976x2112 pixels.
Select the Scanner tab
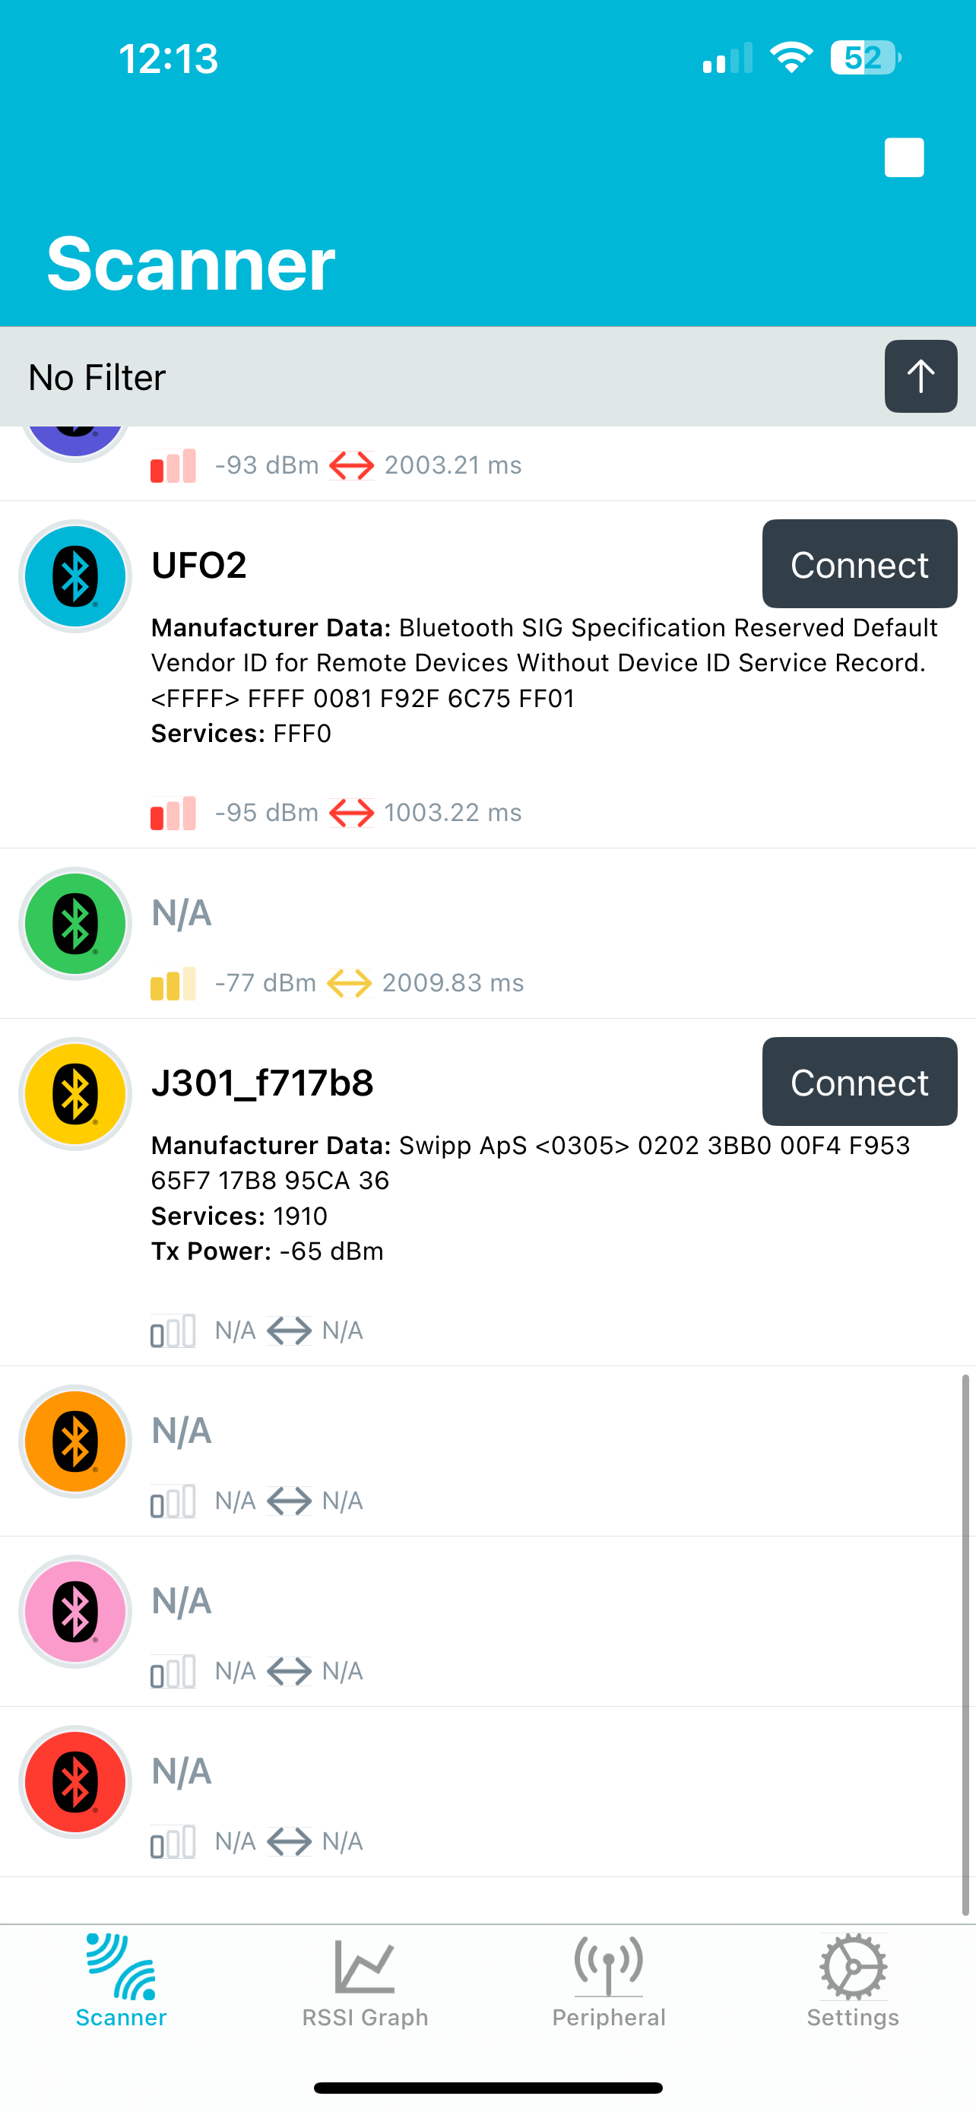(x=122, y=1983)
